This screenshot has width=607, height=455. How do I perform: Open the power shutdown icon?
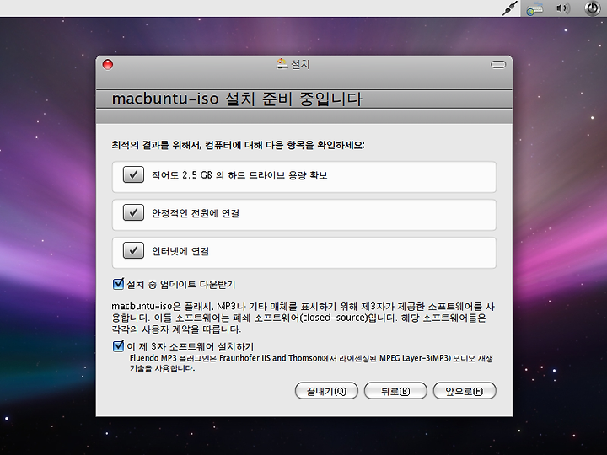(x=592, y=8)
